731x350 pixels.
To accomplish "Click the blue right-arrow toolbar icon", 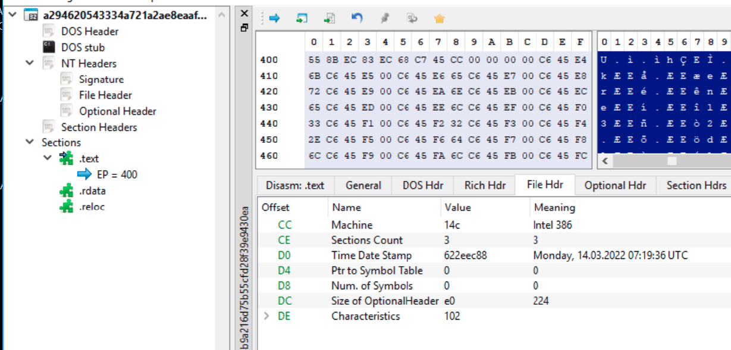I will click(x=274, y=18).
